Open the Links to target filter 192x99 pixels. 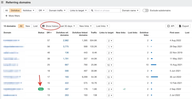click(x=78, y=10)
